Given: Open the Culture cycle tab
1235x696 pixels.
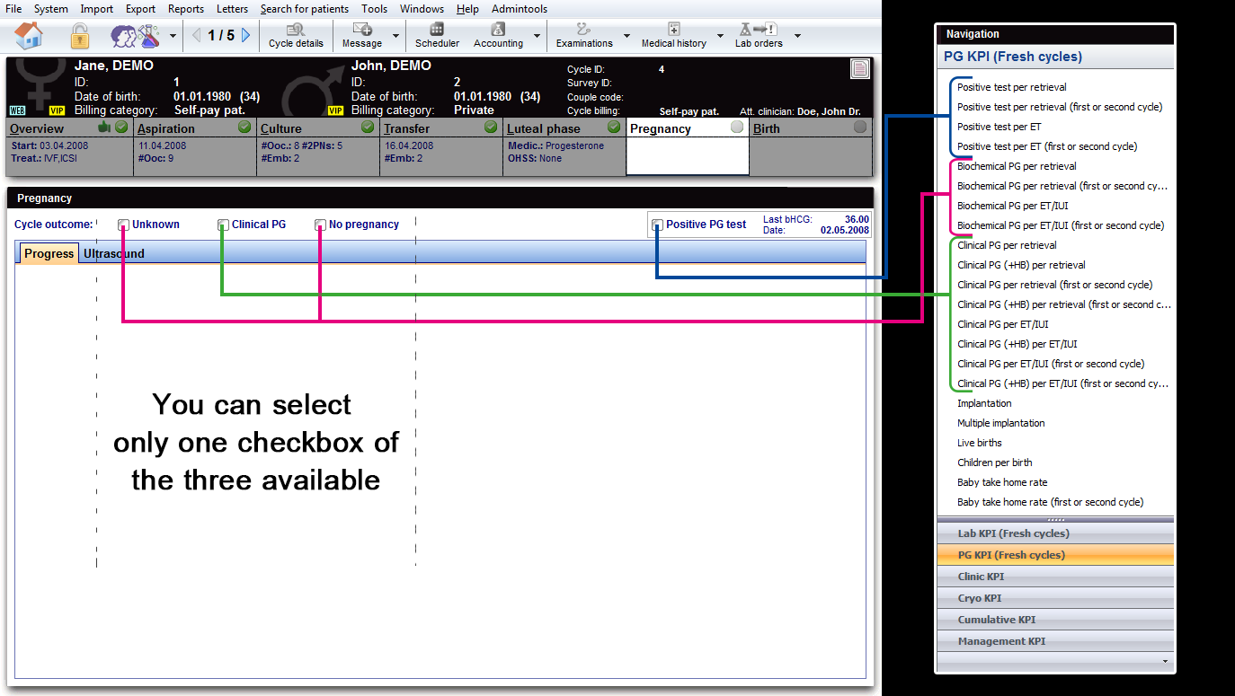Looking at the screenshot, I should click(x=318, y=146).
